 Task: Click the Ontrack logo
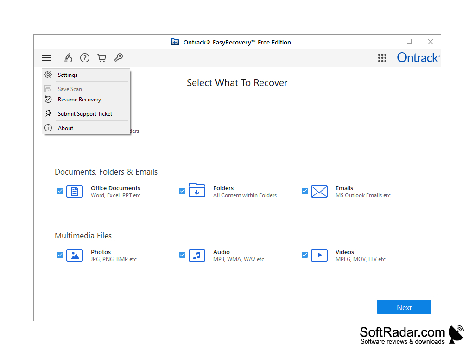[x=418, y=57]
